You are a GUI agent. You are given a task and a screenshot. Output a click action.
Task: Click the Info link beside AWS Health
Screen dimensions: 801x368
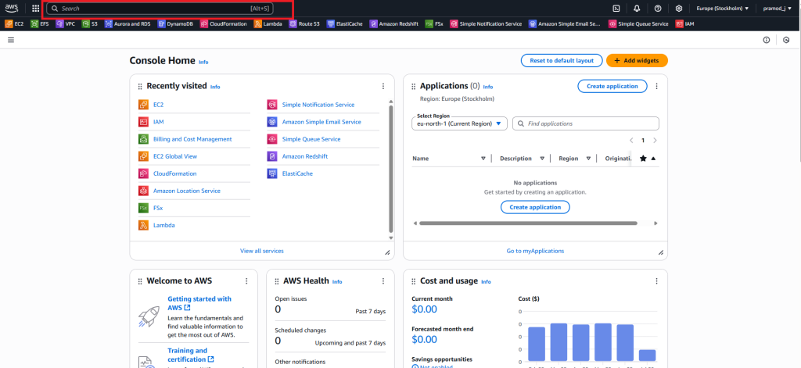[337, 282]
